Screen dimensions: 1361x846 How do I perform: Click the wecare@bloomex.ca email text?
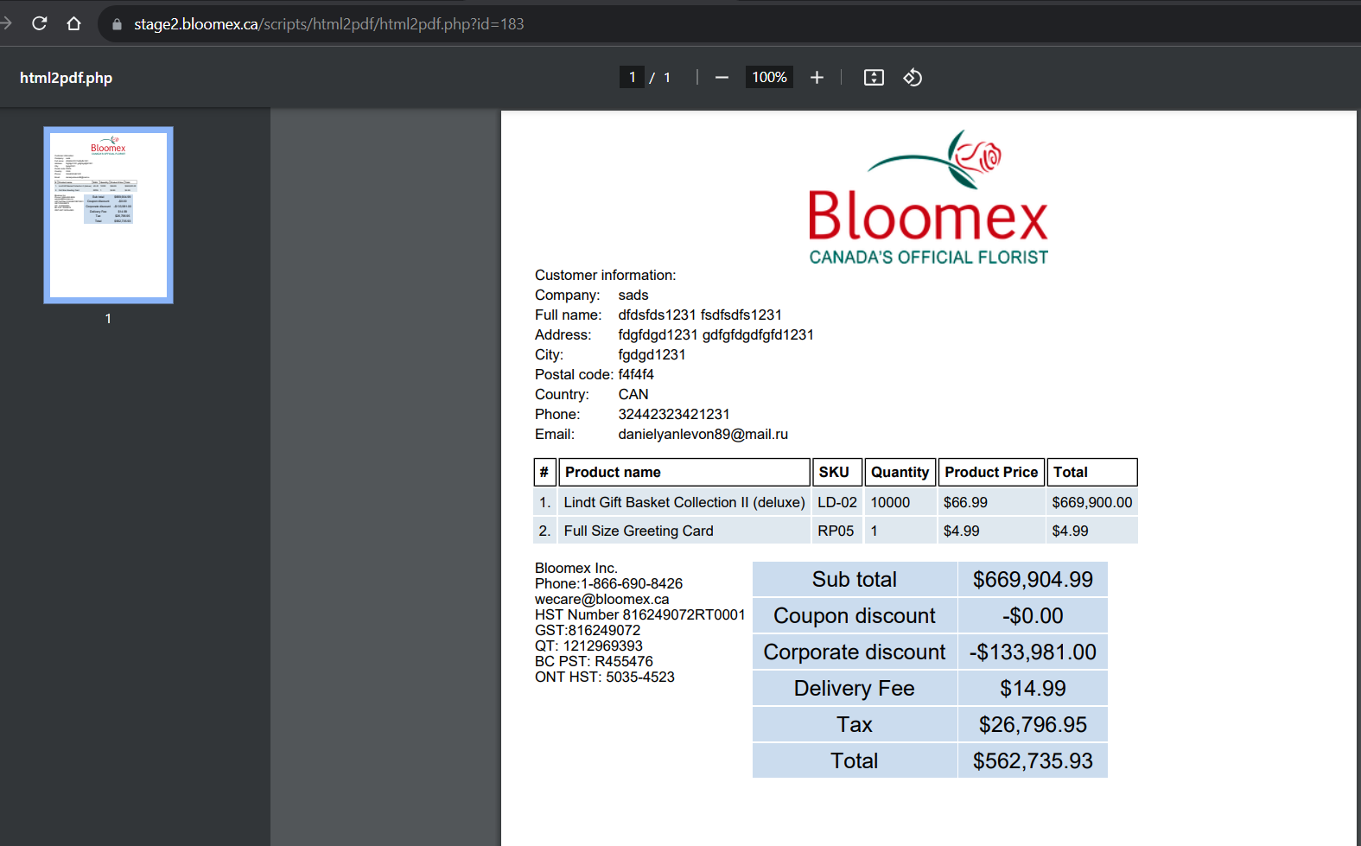[601, 600]
